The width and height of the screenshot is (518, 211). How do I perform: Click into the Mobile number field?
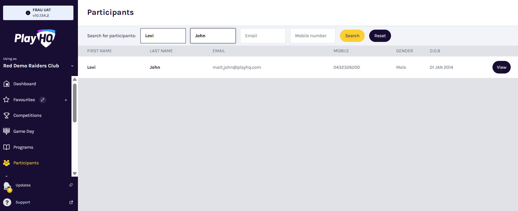tap(313, 36)
